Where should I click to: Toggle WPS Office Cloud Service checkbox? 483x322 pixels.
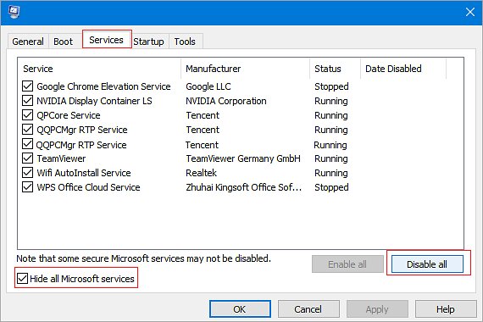[x=27, y=187]
